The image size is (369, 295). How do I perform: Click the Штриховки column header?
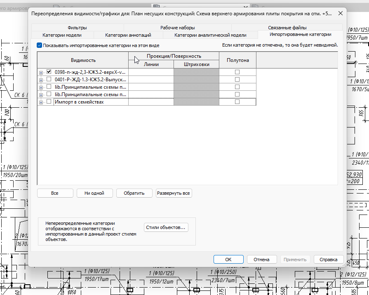point(197,64)
